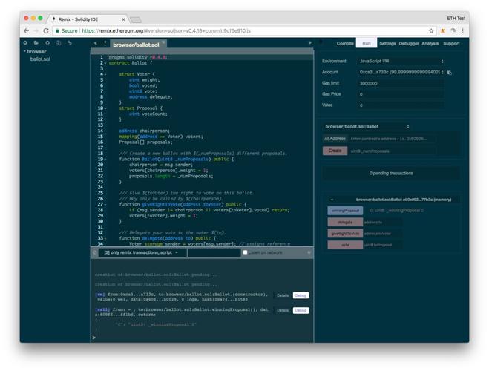Debug the constructor transaction
This screenshot has width=489, height=371.
point(301,295)
